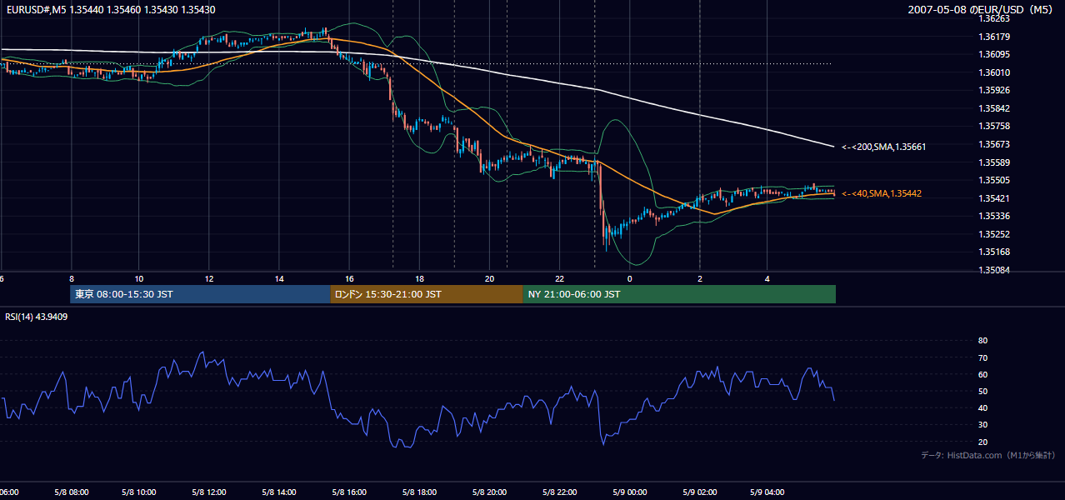Click price axis label 1.35252

pyautogui.click(x=994, y=234)
